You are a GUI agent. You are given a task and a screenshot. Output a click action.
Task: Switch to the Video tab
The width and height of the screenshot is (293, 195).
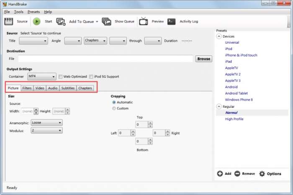tap(40, 88)
